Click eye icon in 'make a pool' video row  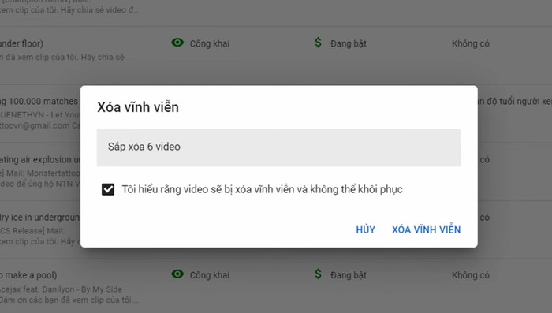pyautogui.click(x=177, y=274)
